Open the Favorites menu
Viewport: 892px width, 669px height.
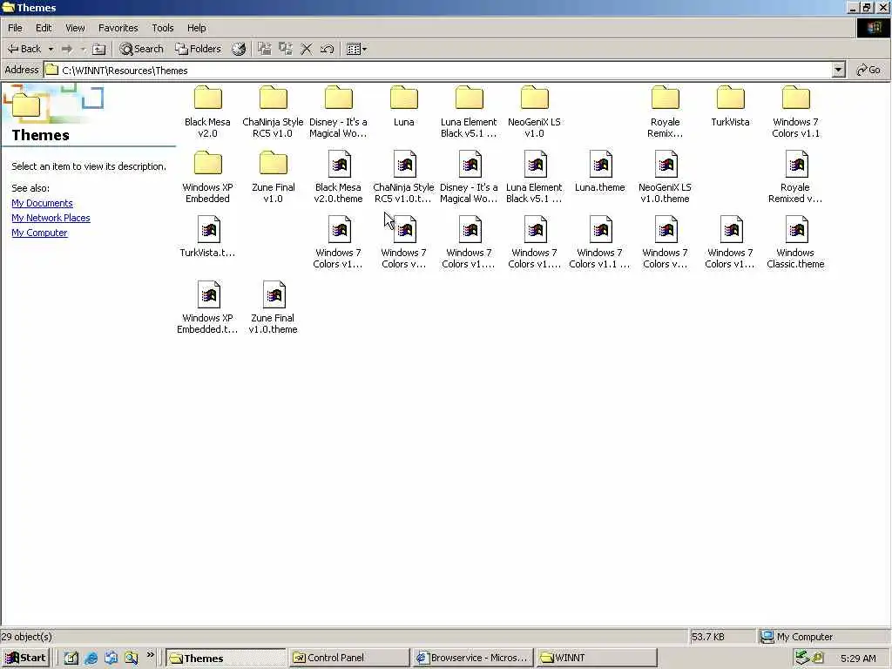[118, 28]
